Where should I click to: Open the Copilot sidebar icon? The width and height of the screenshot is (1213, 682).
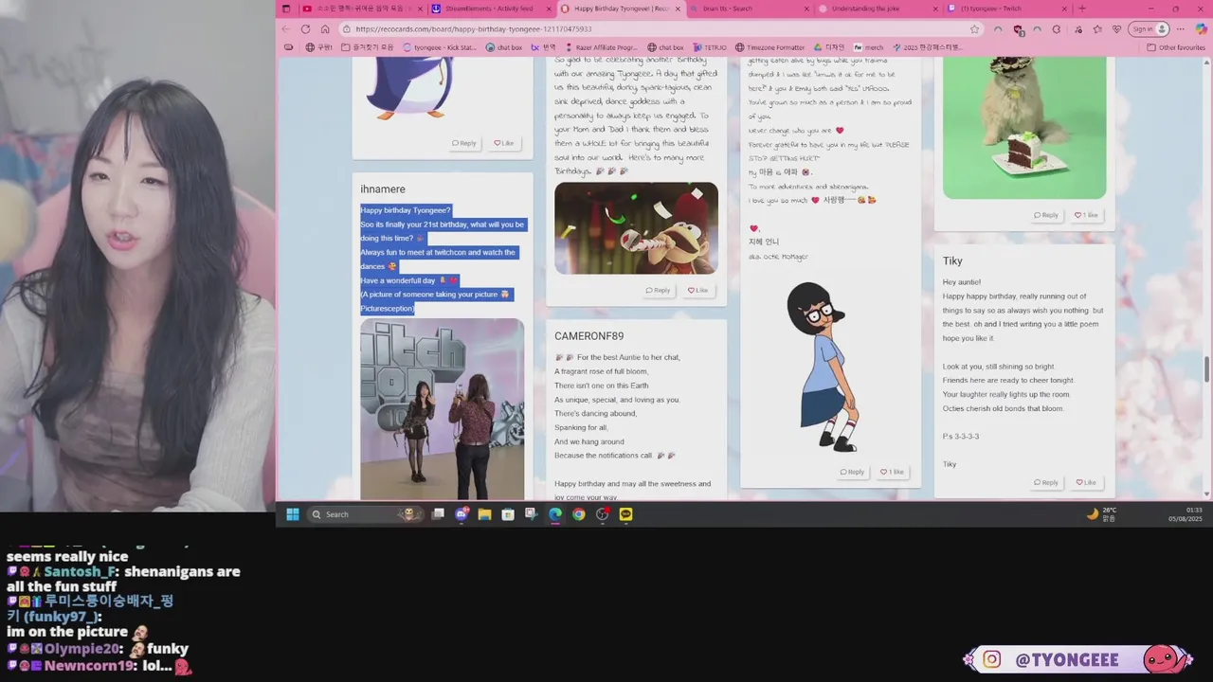[x=1201, y=29]
